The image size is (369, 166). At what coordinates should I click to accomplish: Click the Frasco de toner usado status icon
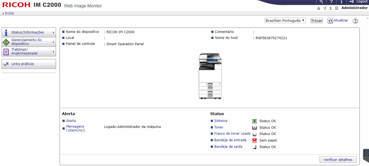tap(255, 134)
